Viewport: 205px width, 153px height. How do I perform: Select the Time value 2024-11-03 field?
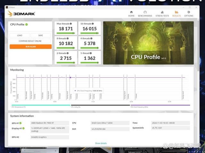click(x=170, y=123)
